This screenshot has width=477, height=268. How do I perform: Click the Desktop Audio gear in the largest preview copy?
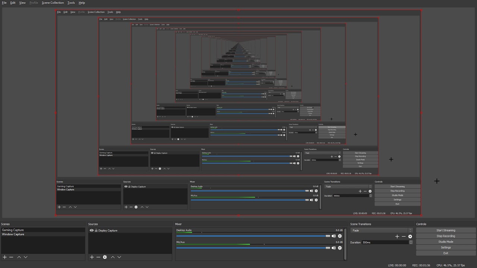pyautogui.click(x=316, y=191)
